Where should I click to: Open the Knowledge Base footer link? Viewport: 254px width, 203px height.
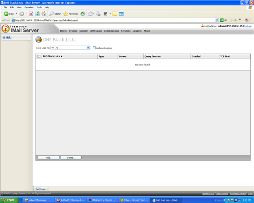coord(238,193)
